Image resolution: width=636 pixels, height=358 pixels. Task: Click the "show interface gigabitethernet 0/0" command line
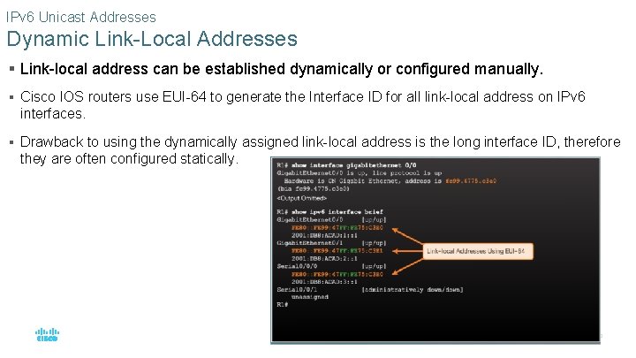click(x=347, y=165)
